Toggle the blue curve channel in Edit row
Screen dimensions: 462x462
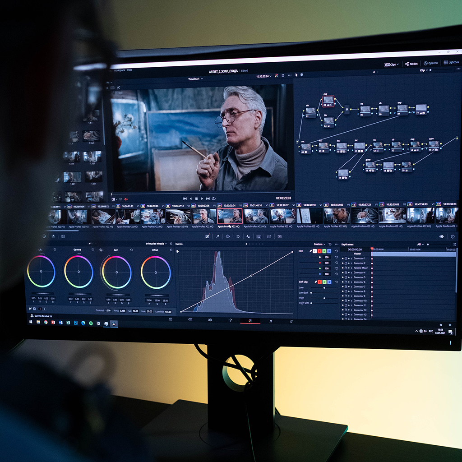coord(329,251)
